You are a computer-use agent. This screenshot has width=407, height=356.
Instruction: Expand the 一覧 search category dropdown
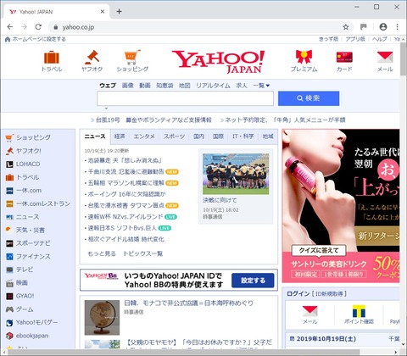261,86
